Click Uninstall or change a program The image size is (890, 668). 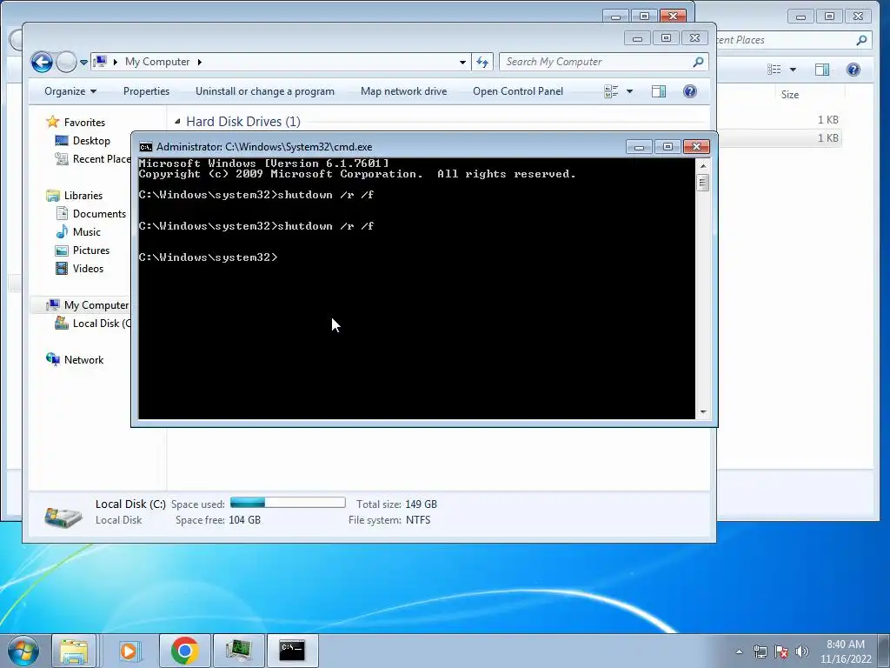265,91
